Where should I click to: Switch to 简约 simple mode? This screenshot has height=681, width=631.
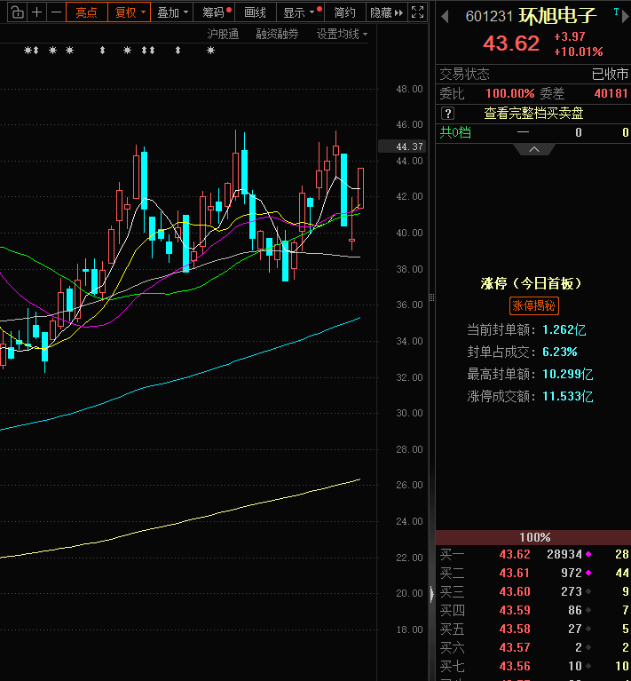point(345,12)
